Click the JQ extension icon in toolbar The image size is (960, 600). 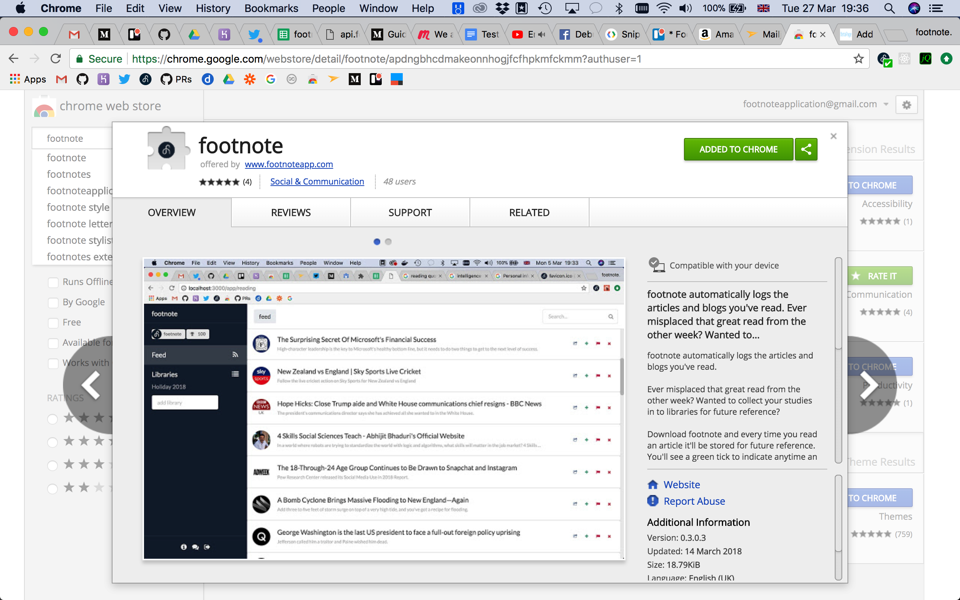925,59
